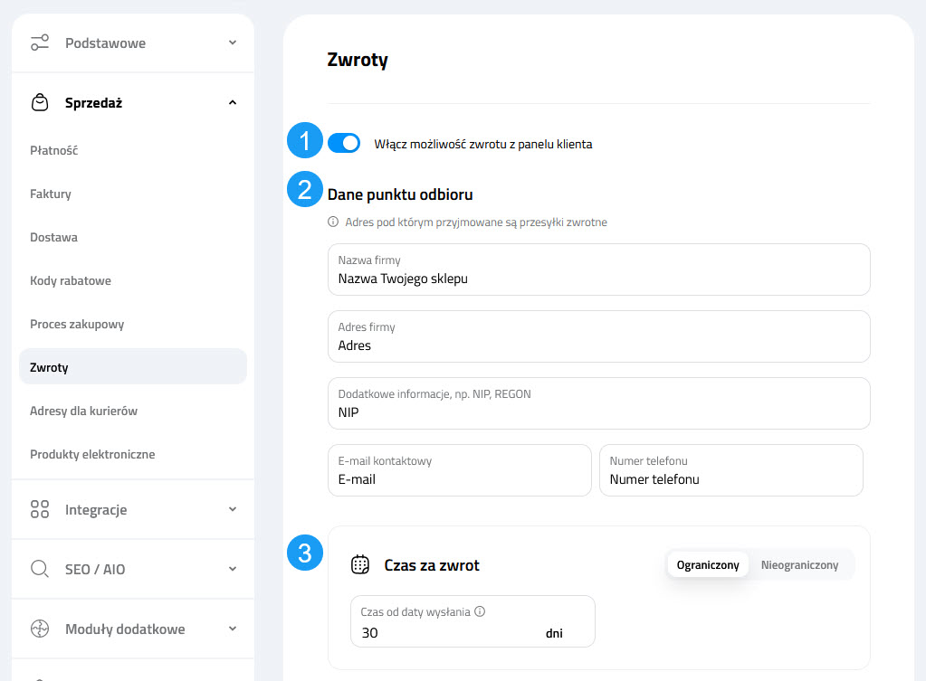This screenshot has width=926, height=681.
Task: Click the Sprzedaż shopping bag icon
Action: coord(40,103)
